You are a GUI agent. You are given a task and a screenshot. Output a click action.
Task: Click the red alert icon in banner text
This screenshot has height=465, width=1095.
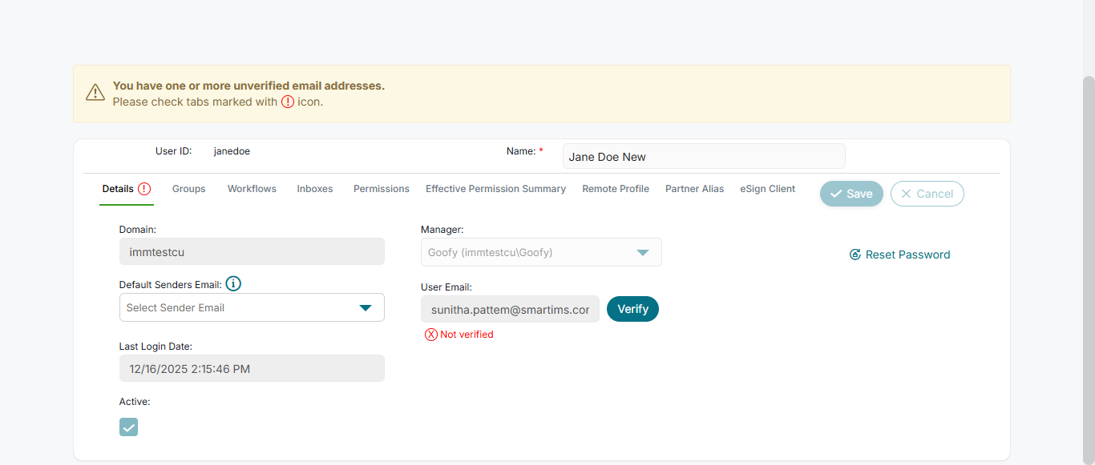click(288, 102)
